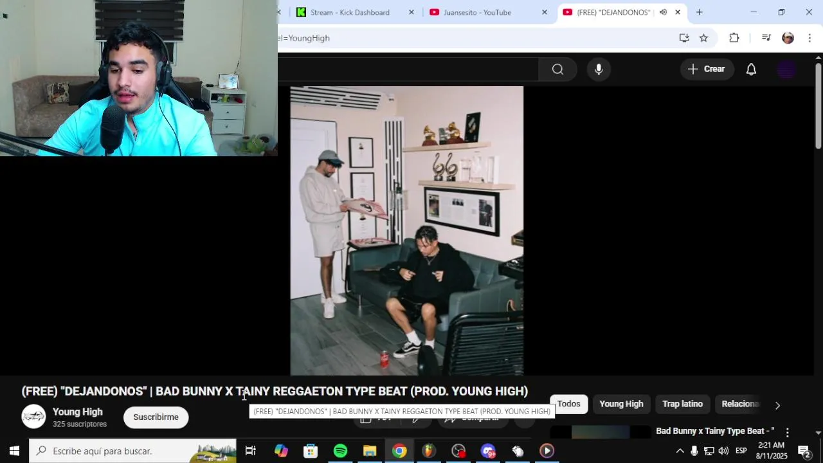Open Microsoft Store from the taskbar

tap(311, 451)
